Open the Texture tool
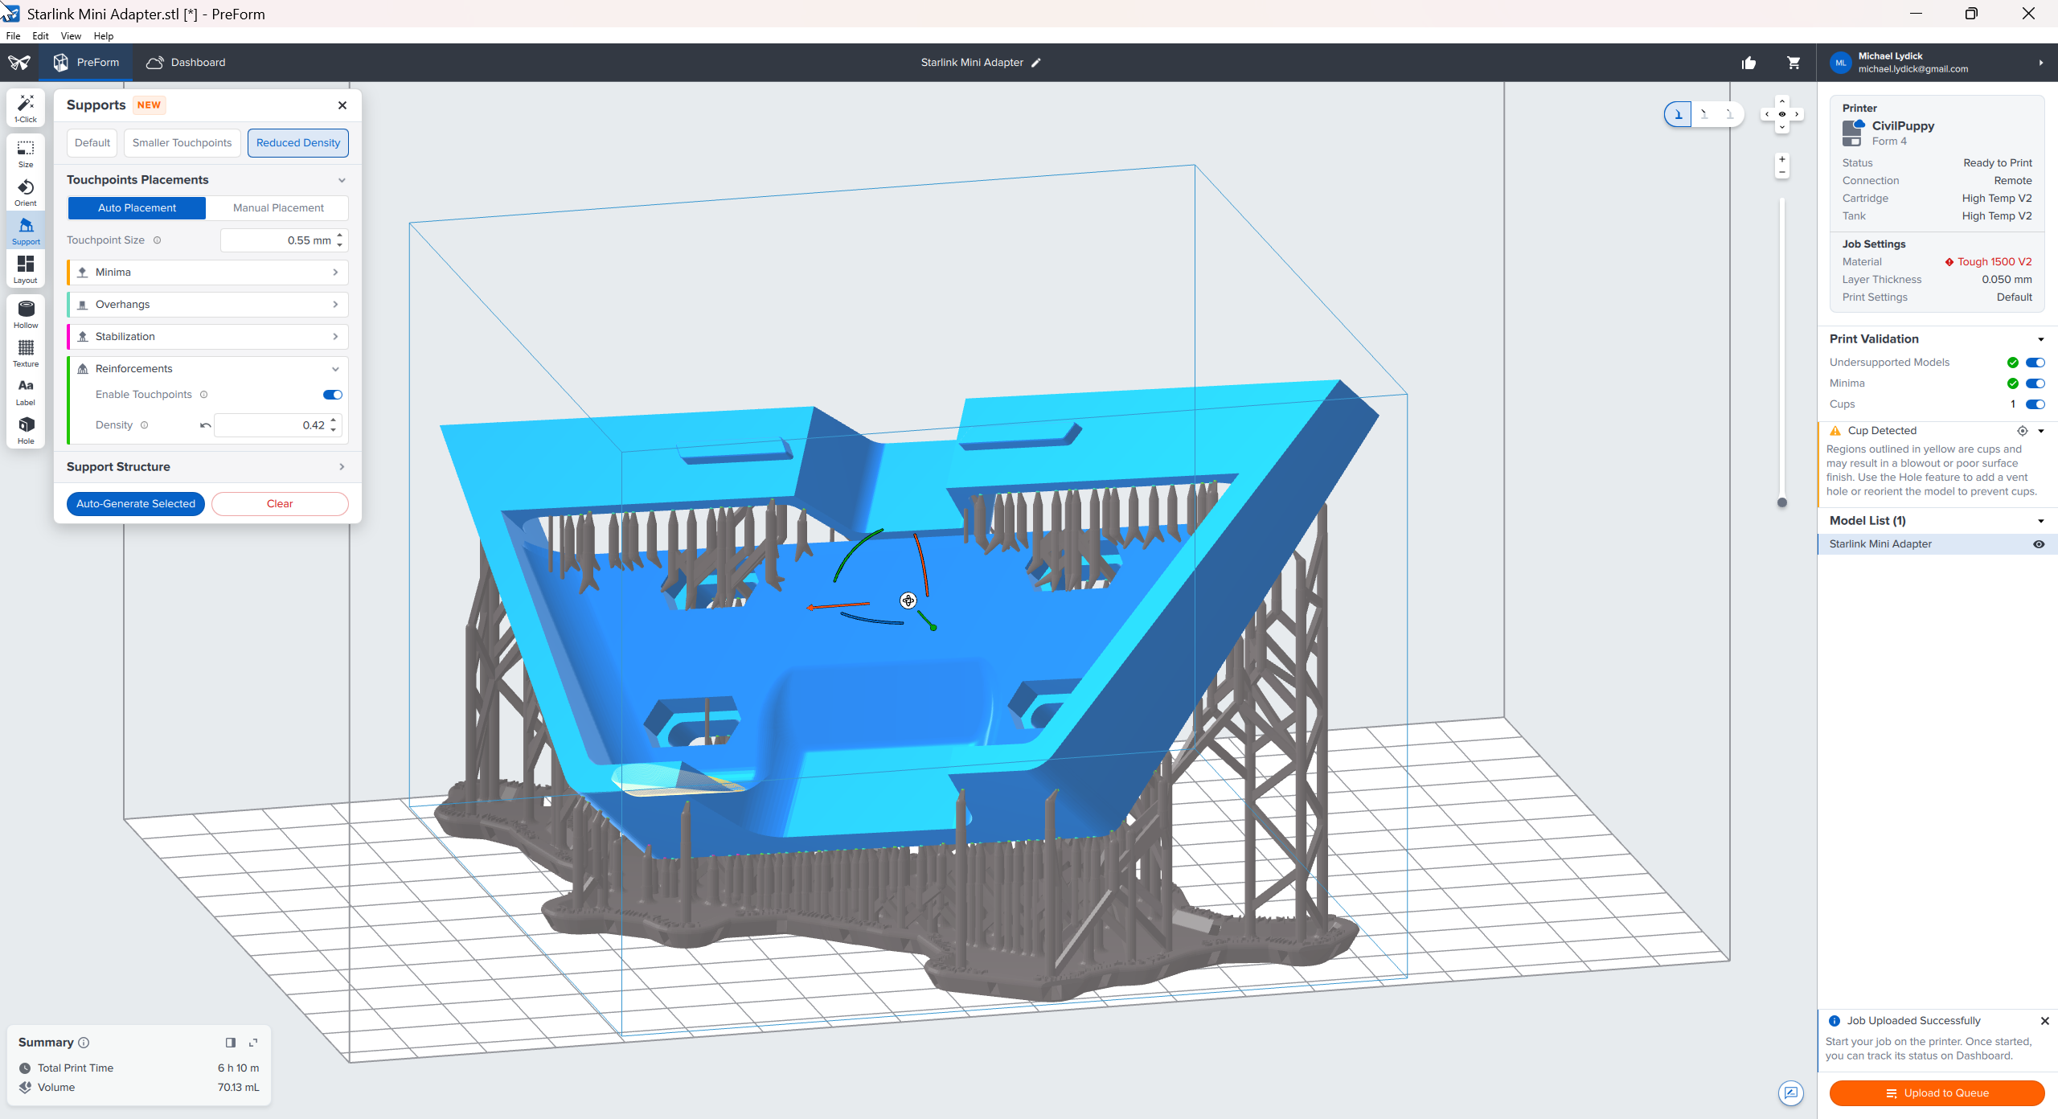This screenshot has height=1119, width=2058. 26,352
